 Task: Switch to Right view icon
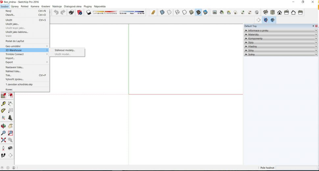[x=286, y=12]
